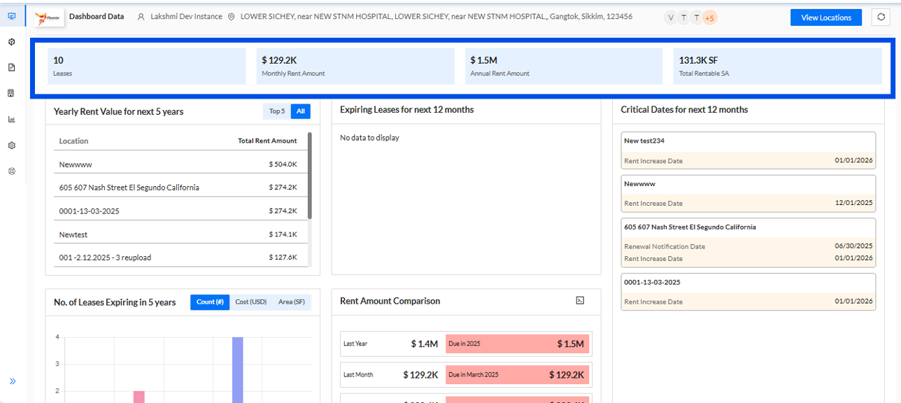Click the location pin icon before address
This screenshot has height=403, width=901.
(x=232, y=17)
